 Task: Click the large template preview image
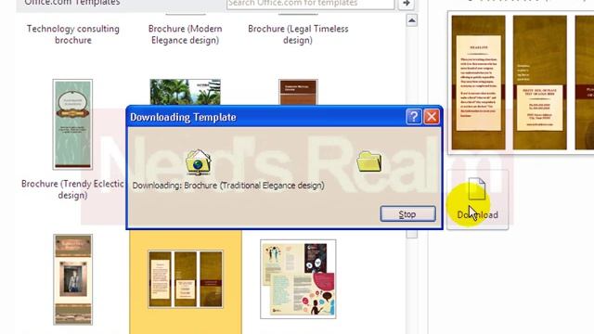[521, 83]
